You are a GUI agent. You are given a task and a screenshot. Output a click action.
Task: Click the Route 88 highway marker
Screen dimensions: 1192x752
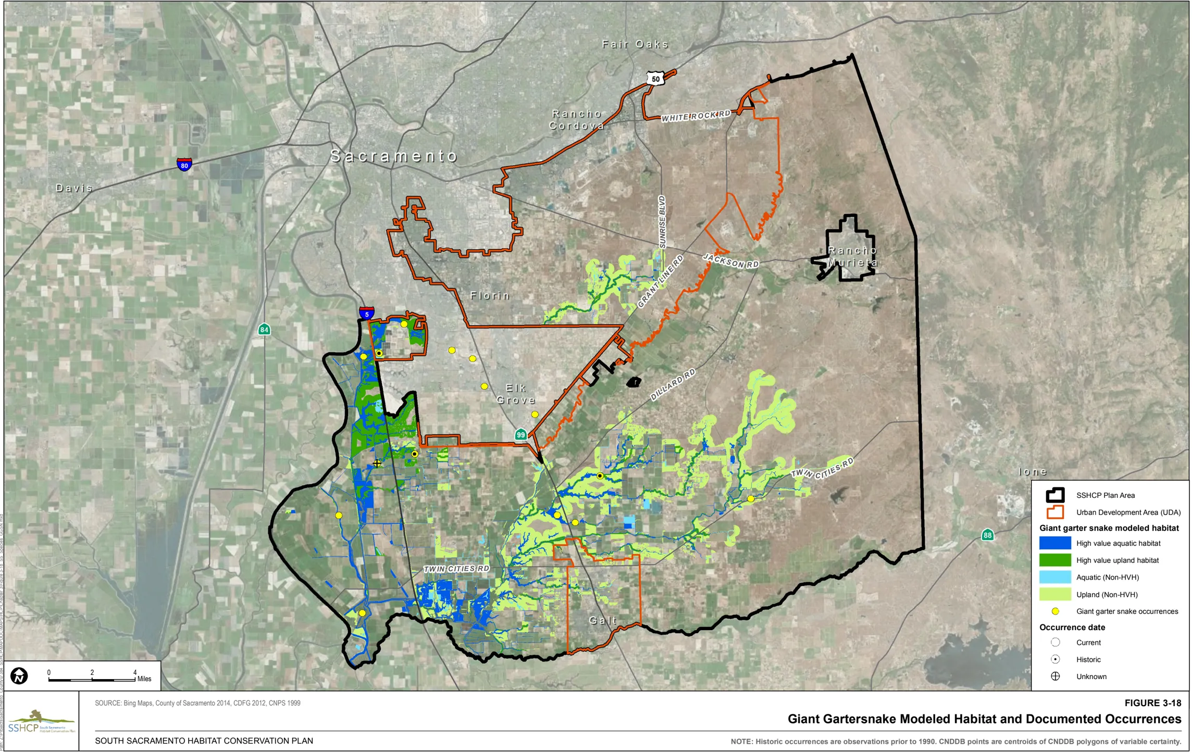coord(987,535)
